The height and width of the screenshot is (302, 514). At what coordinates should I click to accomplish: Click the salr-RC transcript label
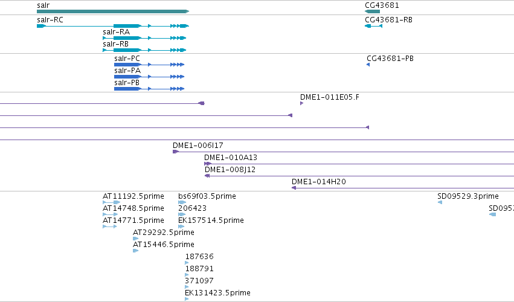click(50, 20)
